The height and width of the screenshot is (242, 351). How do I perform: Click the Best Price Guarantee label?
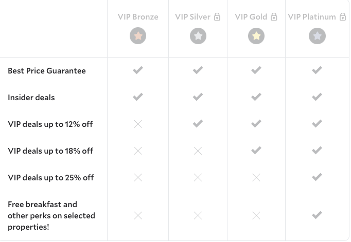(x=47, y=71)
